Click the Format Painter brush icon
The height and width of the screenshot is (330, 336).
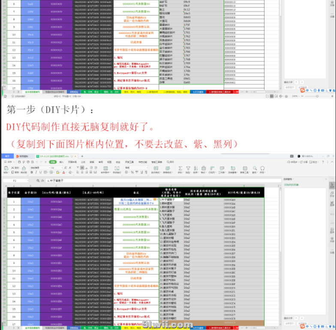click(24, 168)
